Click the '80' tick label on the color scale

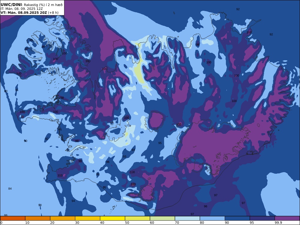click(x=202, y=223)
